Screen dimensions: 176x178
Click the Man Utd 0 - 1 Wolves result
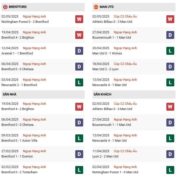(107, 53)
